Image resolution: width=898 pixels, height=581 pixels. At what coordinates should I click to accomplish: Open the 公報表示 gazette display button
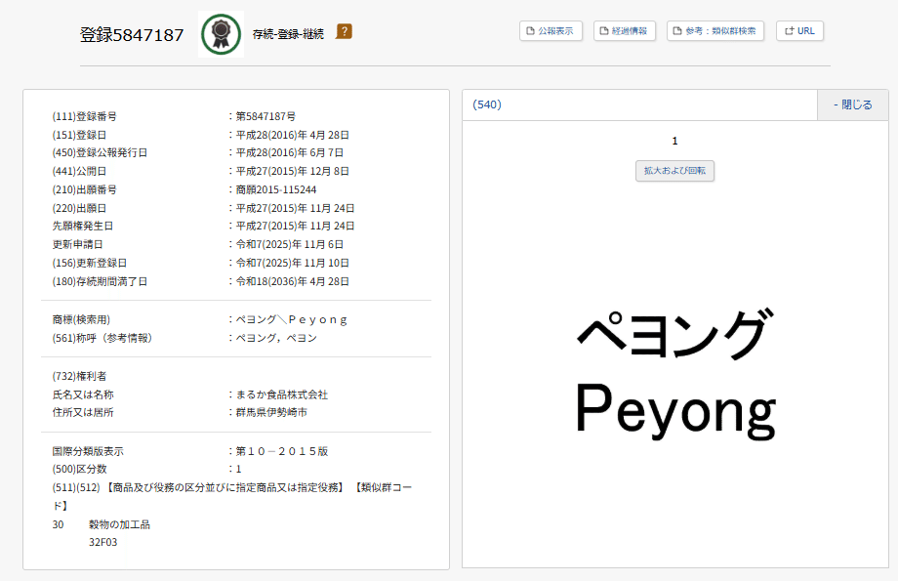pos(551,31)
